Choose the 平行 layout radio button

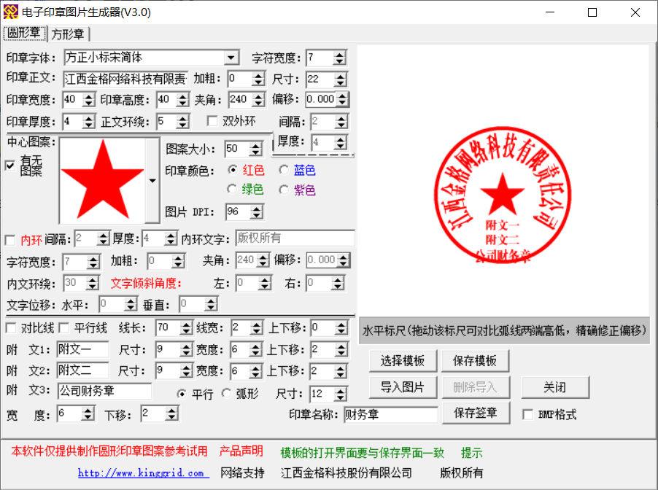coord(182,394)
